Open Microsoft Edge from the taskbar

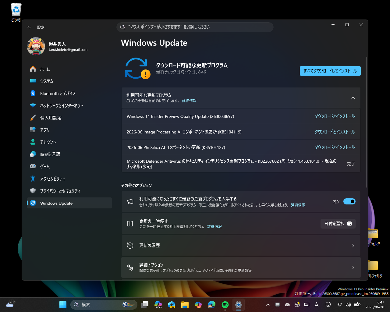point(212,305)
